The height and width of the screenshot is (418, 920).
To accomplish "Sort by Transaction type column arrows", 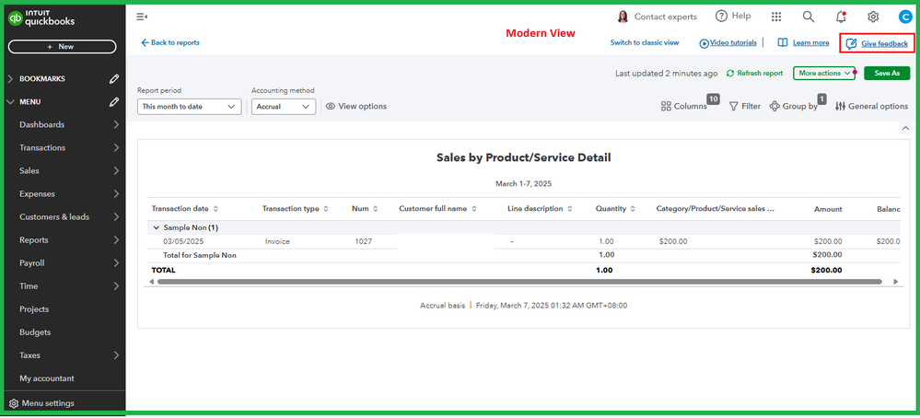I will pos(326,209).
